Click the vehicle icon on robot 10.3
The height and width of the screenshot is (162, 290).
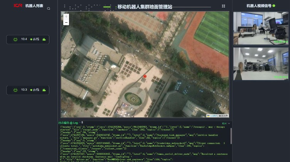(44, 90)
